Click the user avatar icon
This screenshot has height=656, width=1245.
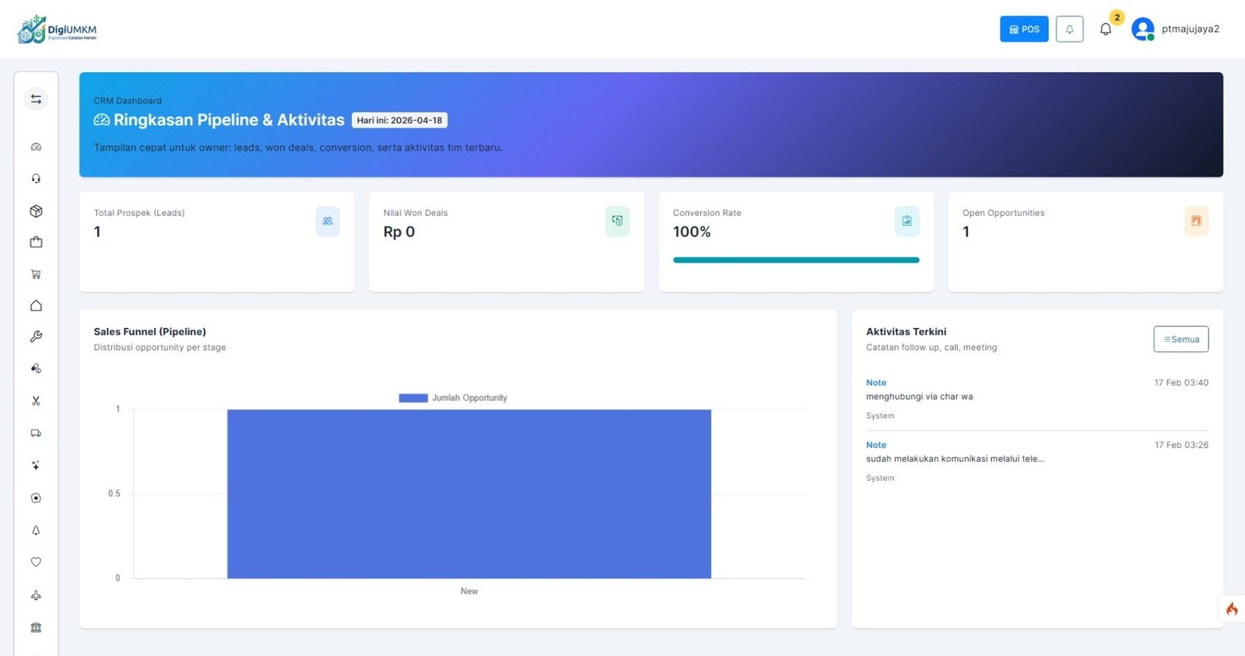click(x=1142, y=29)
